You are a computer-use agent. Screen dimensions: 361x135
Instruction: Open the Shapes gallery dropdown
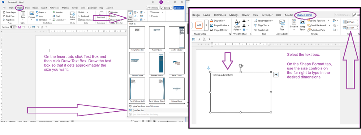pos(41,12)
